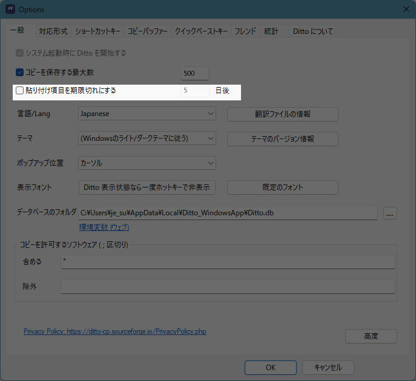Viewport: 416px width, 381px height.
Task: Click the Ditto app icon in title bar
Action: pos(10,9)
